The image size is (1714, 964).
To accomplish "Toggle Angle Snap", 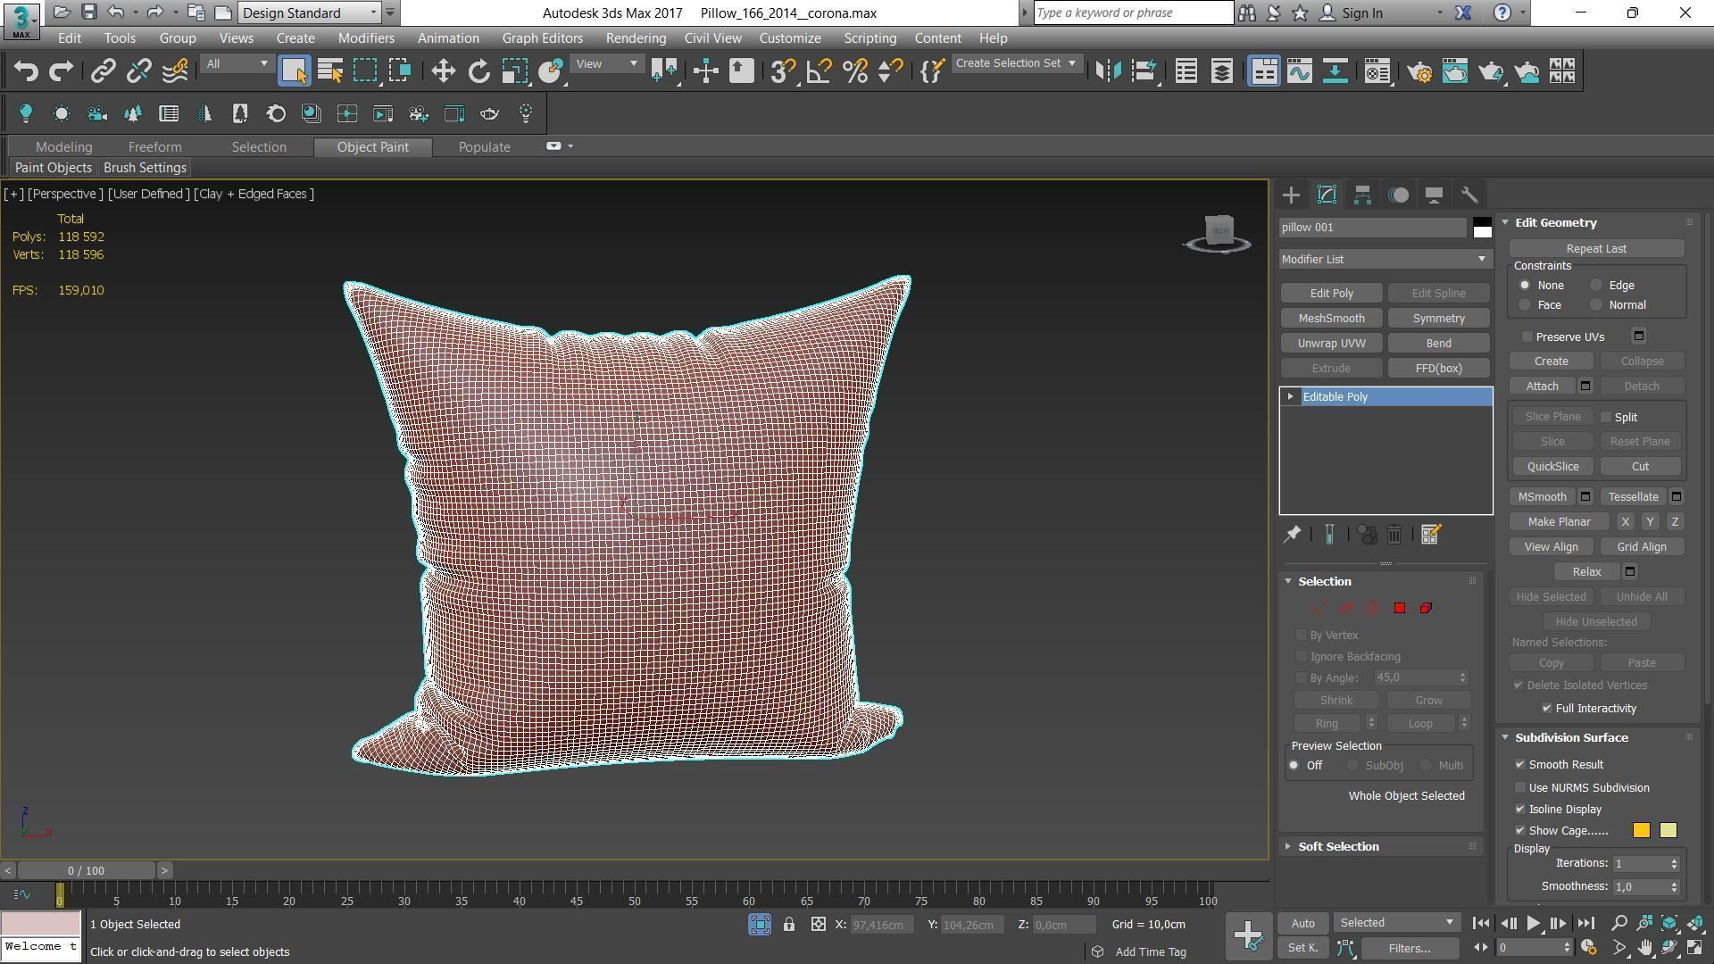I will 819,71.
